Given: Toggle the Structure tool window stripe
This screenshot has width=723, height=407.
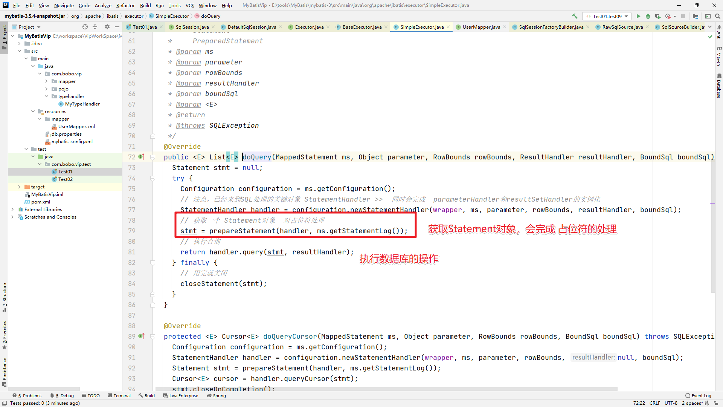Looking at the screenshot, I should (4, 297).
